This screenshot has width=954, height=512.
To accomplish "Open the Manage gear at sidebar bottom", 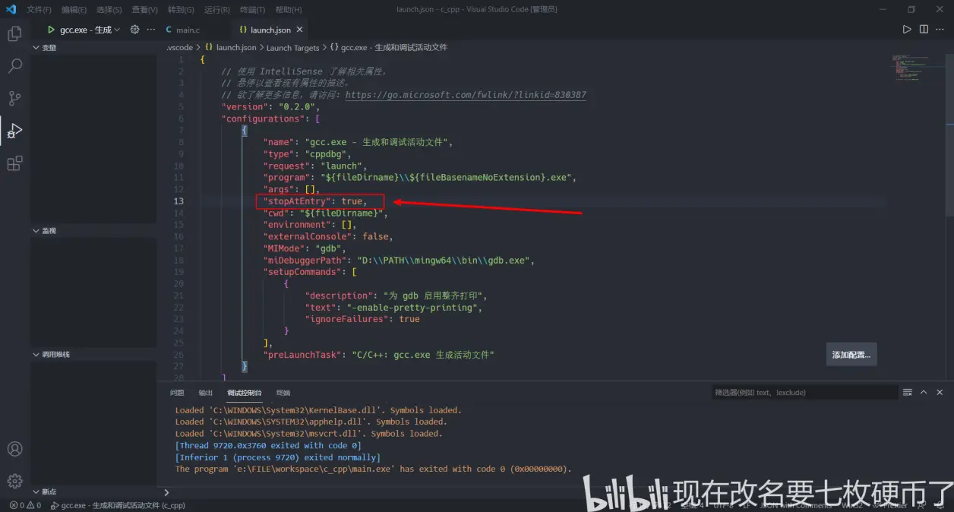I will [14, 481].
